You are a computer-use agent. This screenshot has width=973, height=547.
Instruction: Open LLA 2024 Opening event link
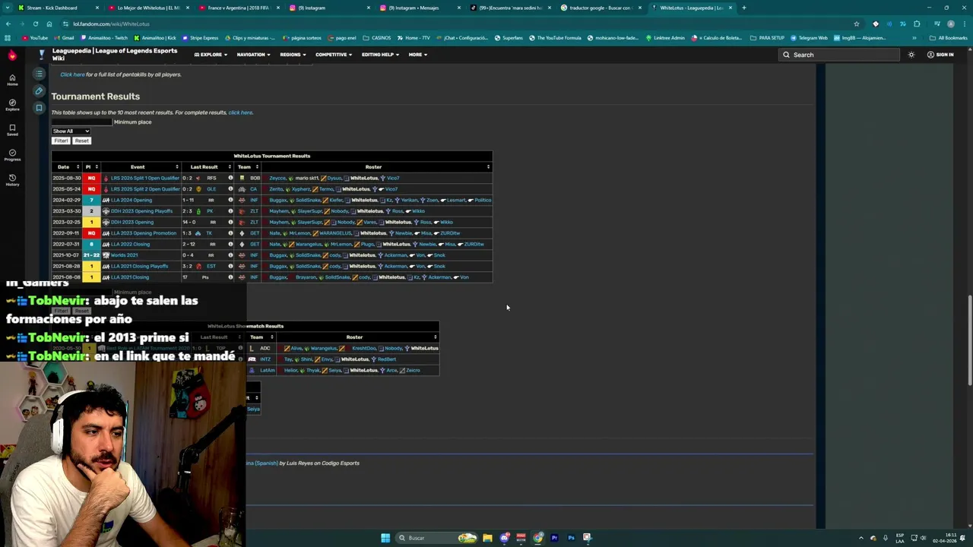pyautogui.click(x=132, y=200)
